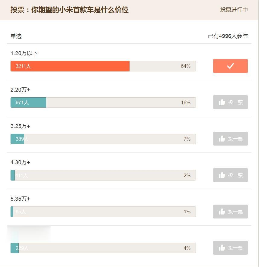The image size is (259, 267).
Task: Click thumbs-up icon in 35万+ row
Action: coord(222,212)
